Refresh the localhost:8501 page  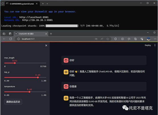tap(11, 39)
